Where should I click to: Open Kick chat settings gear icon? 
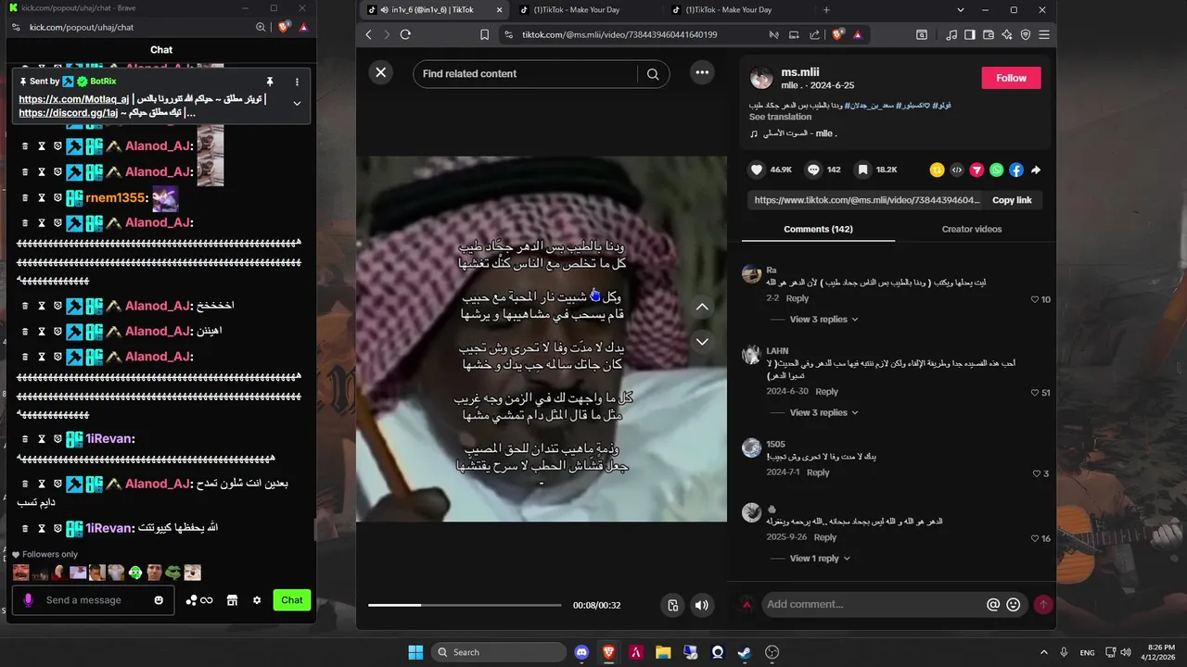(257, 600)
